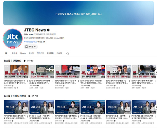Open the third 단독보도 video thumbnail

[67, 72]
